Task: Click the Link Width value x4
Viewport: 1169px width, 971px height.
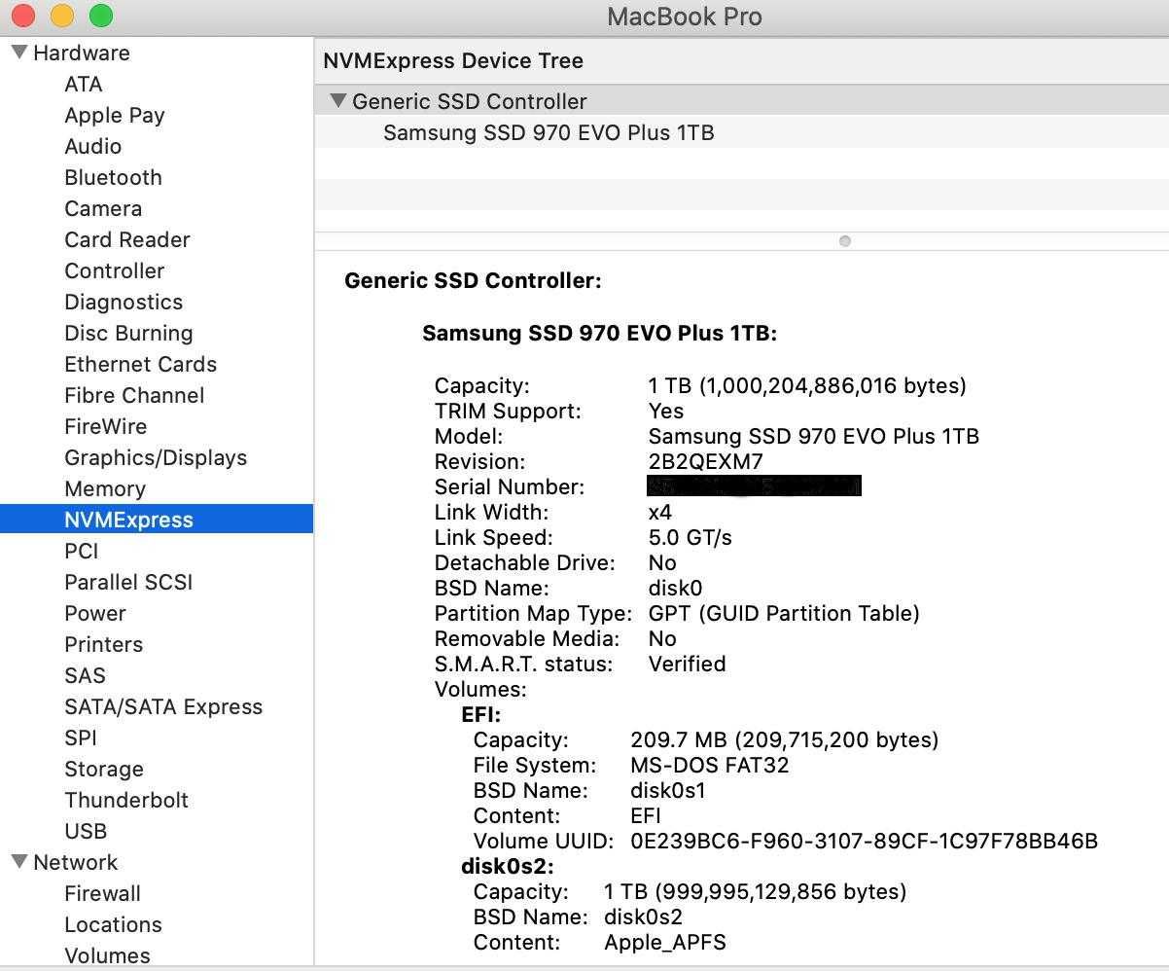Action: click(x=660, y=512)
